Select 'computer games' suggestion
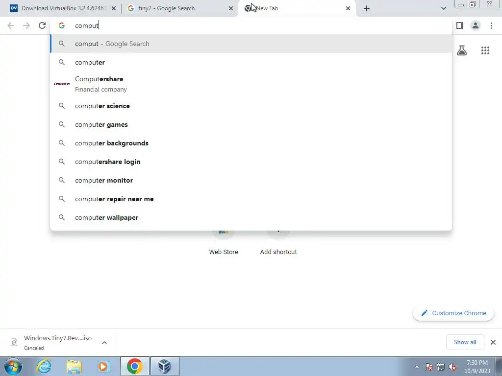Screen dimensions: 502x376 pyautogui.click(x=251, y=124)
